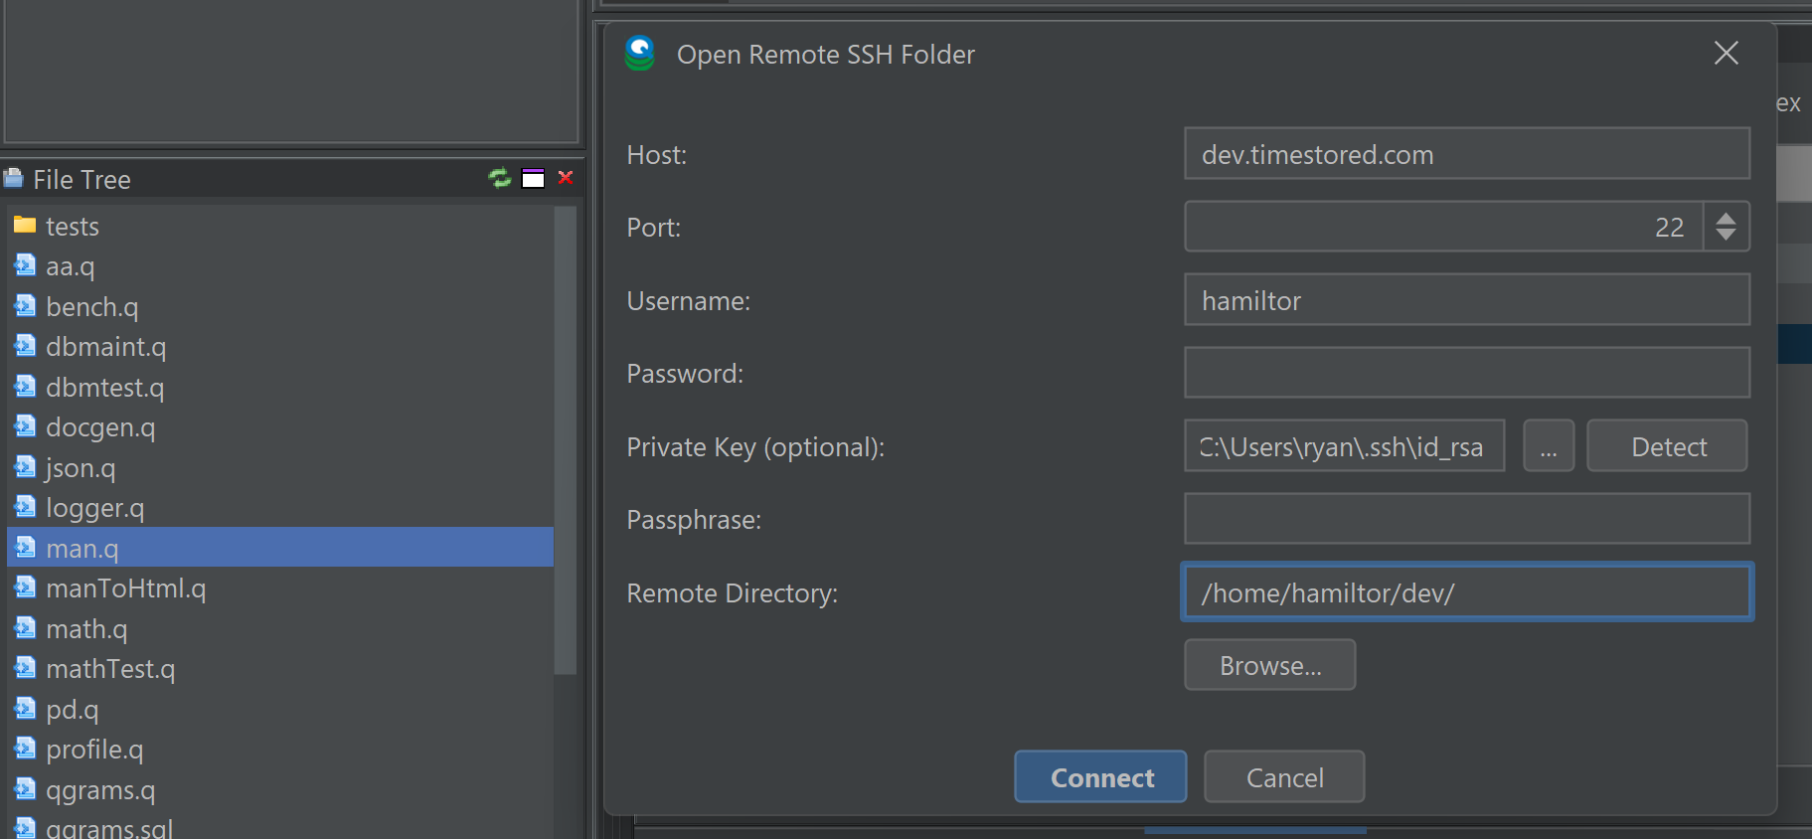Viewport: 1812px width, 839px height.
Task: Focus the Host input field
Action: click(x=1466, y=154)
